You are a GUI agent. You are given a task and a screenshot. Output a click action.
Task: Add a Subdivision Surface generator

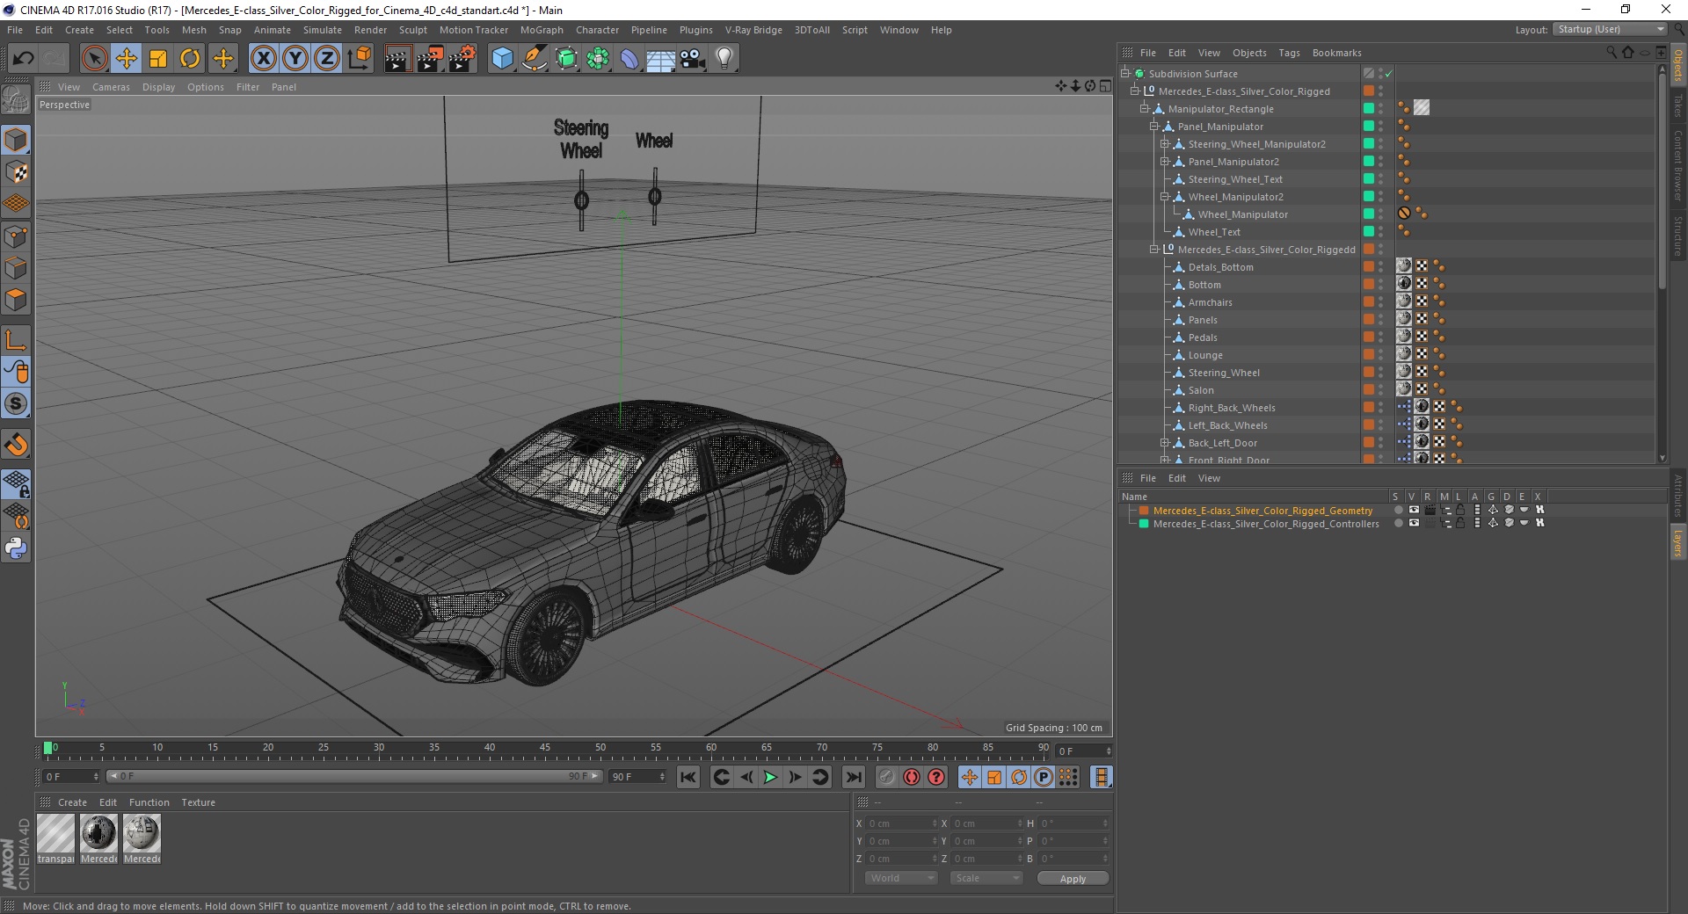point(566,59)
